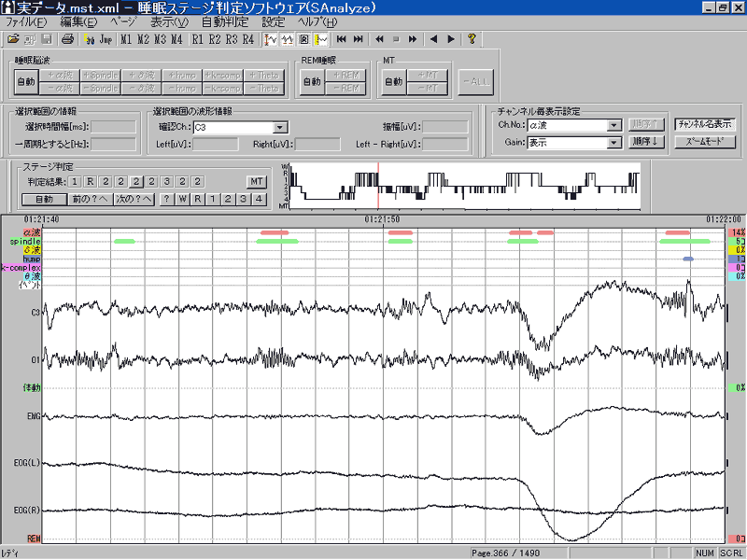747x560 pixels.
Task: Select the M2 toolbar button
Action: [x=143, y=39]
